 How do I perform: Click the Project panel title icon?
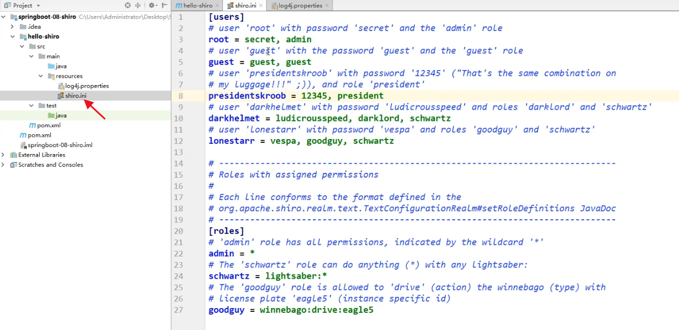coord(6,5)
